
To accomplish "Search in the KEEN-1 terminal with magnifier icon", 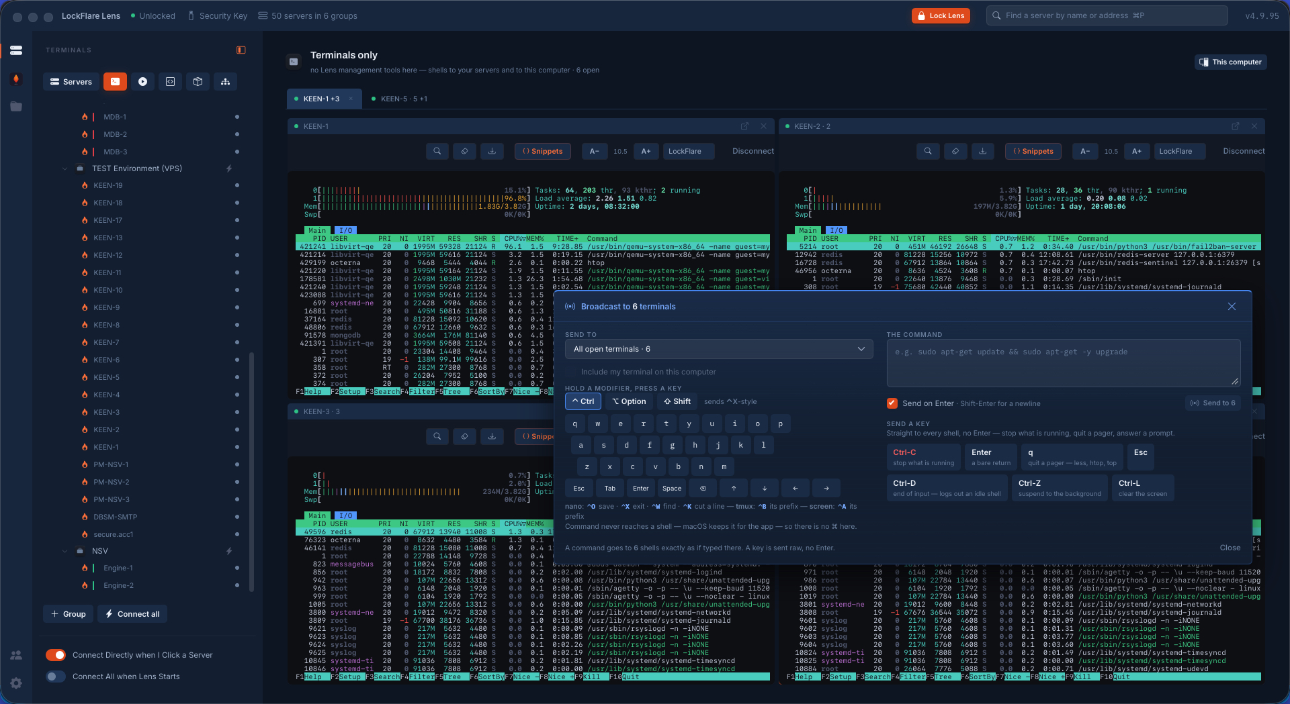I will pyautogui.click(x=437, y=151).
